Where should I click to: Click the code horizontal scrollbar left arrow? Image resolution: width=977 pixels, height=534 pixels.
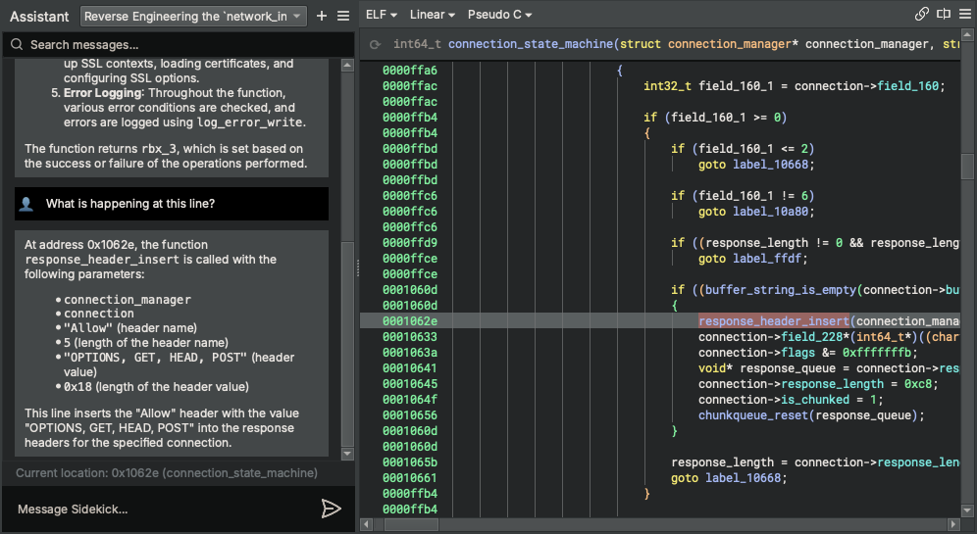pos(367,524)
